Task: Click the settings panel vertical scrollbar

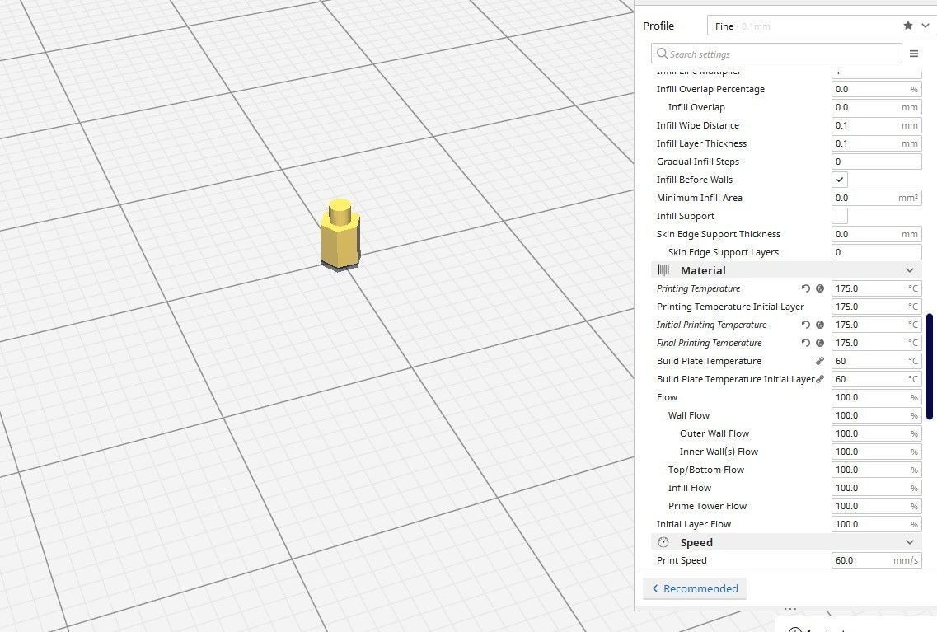Action: click(x=930, y=367)
